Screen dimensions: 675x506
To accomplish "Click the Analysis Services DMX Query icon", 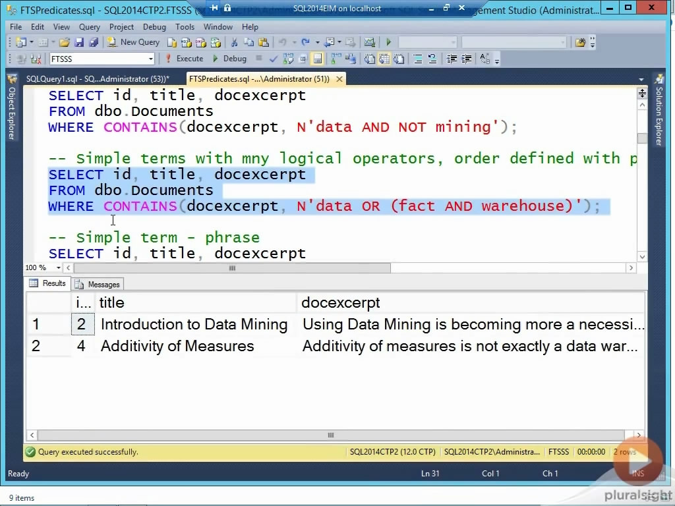I will pyautogui.click(x=201, y=42).
